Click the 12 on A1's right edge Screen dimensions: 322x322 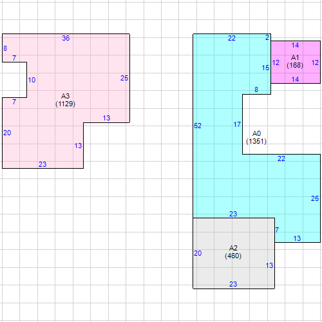tap(315, 62)
